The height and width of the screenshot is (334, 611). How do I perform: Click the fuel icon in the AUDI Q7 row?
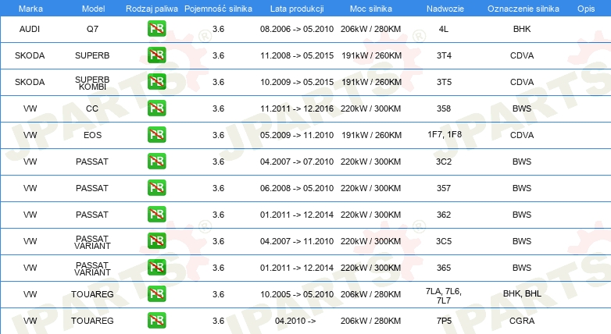coord(156,28)
